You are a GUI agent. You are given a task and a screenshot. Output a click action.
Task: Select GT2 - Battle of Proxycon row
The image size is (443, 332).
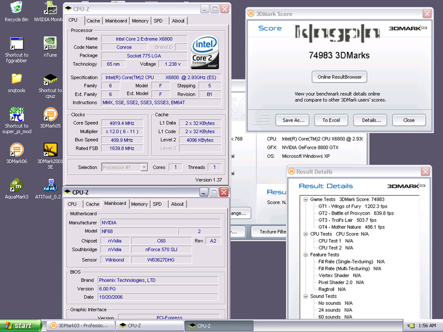click(x=356, y=213)
